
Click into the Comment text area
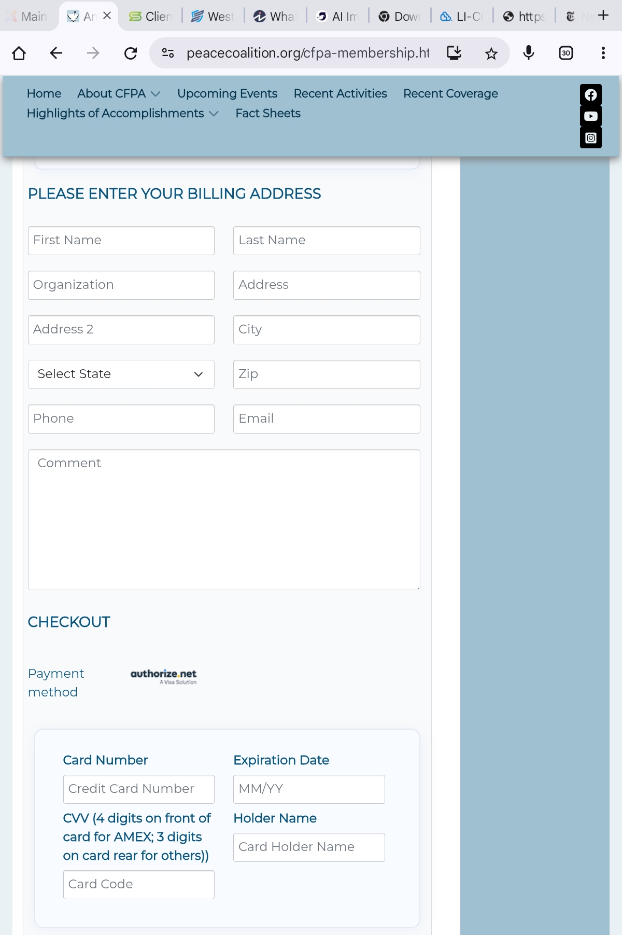[x=224, y=519]
